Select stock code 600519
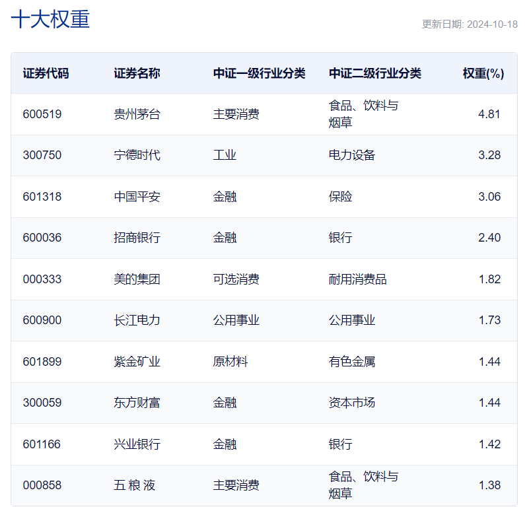Screen dimensions: 525x513 coord(42,114)
